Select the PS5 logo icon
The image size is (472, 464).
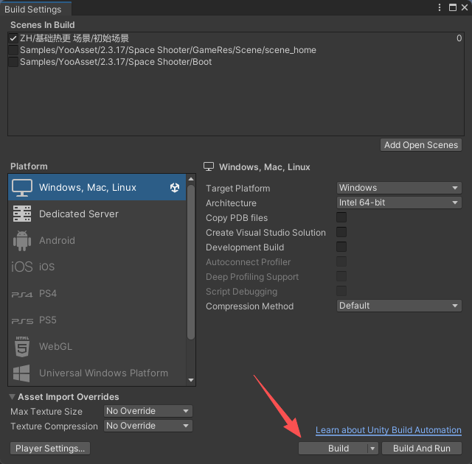coord(22,321)
